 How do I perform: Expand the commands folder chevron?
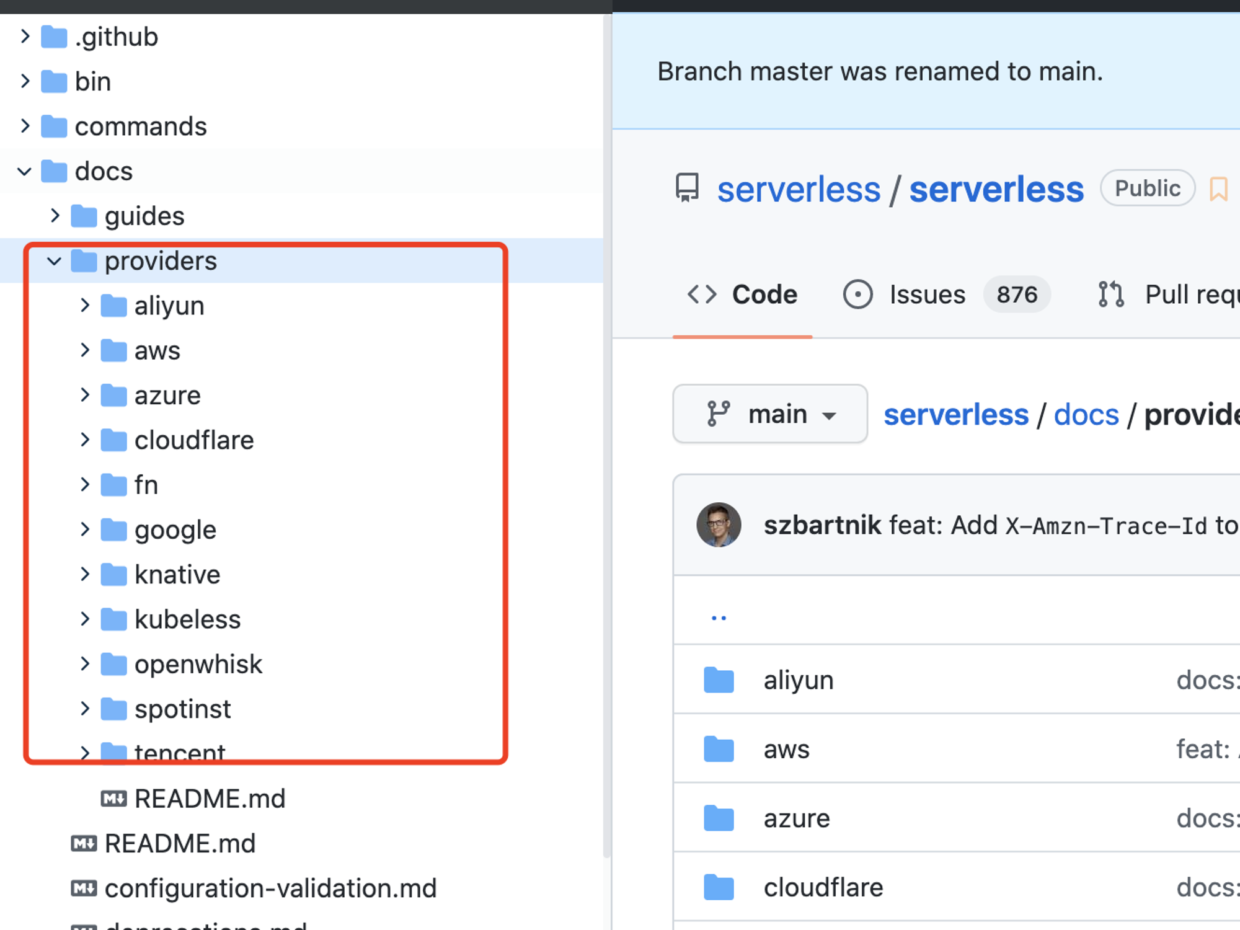pos(25,126)
